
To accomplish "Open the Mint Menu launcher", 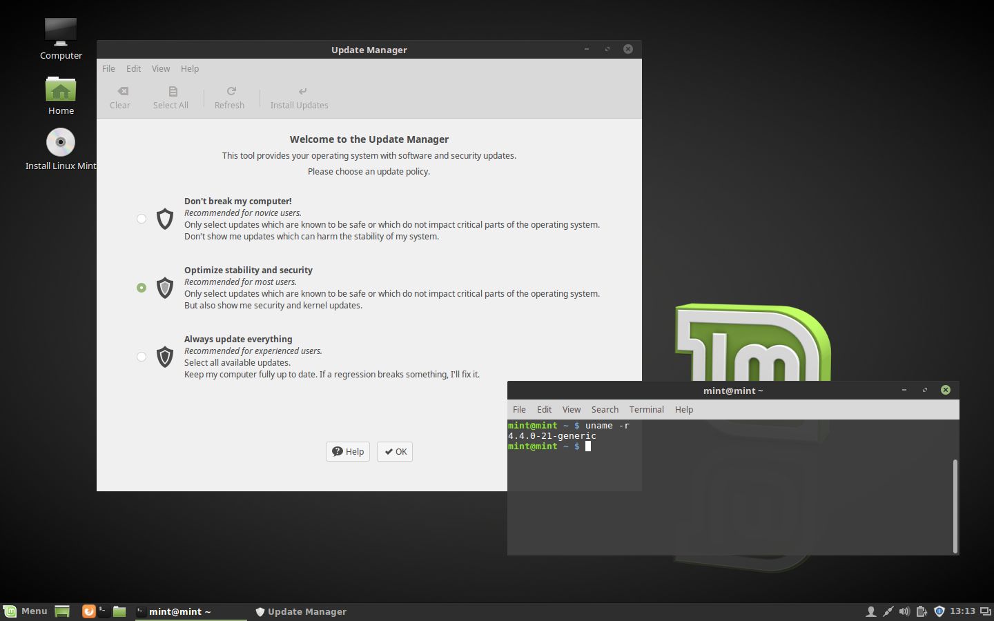I will tap(26, 611).
